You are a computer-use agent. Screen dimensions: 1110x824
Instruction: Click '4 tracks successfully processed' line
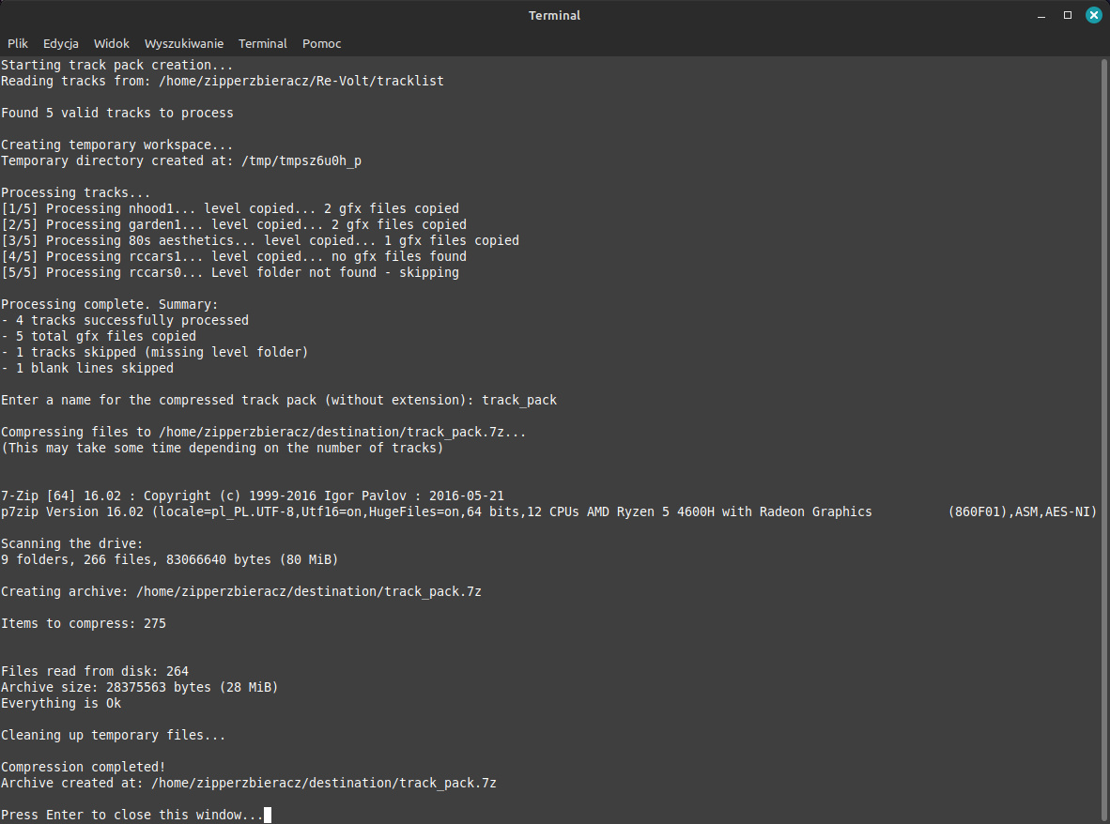click(125, 320)
